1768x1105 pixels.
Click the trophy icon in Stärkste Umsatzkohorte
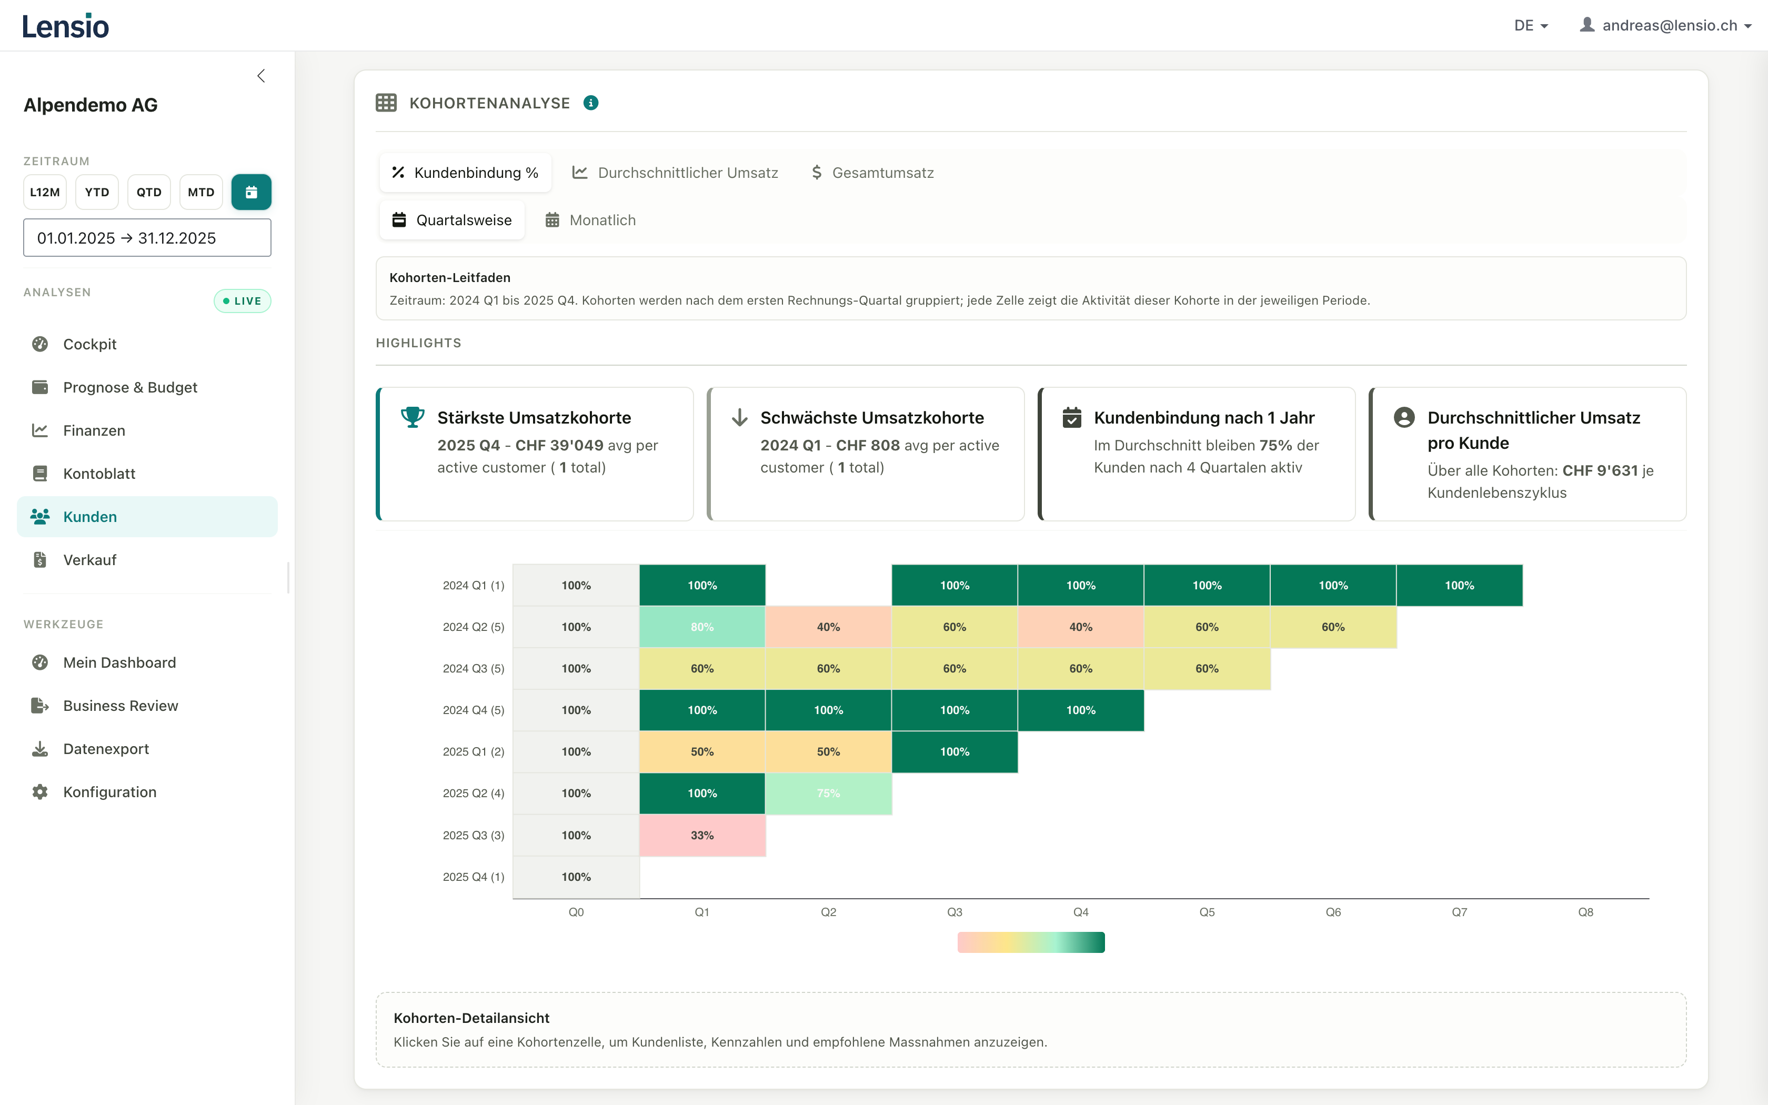pyautogui.click(x=413, y=417)
